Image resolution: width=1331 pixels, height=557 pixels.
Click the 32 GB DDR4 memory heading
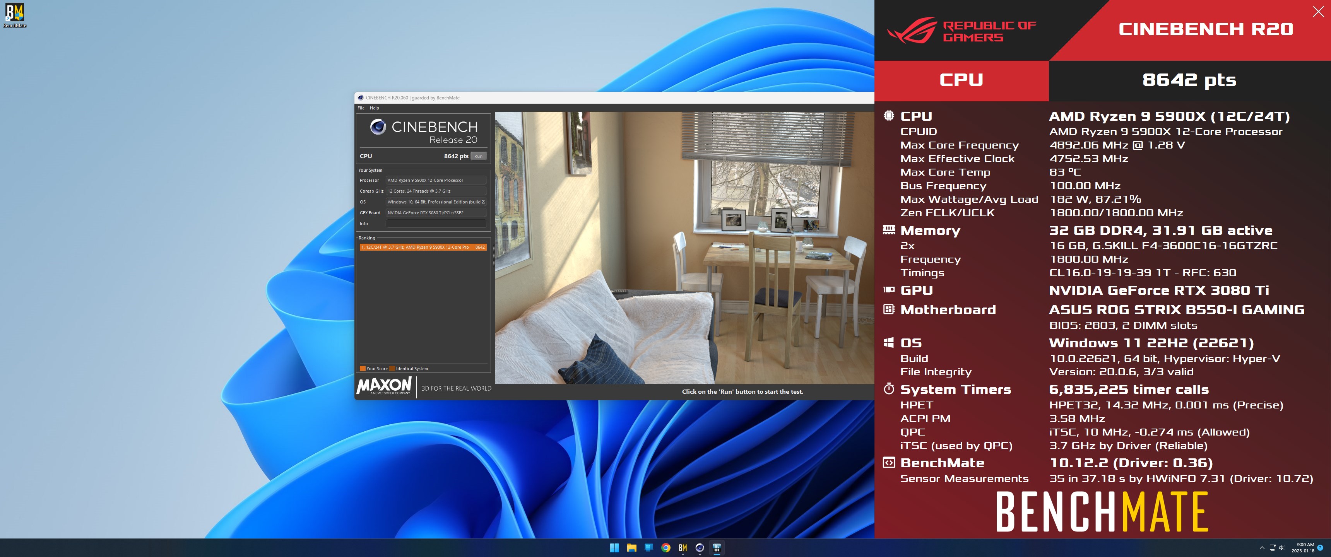(1160, 231)
